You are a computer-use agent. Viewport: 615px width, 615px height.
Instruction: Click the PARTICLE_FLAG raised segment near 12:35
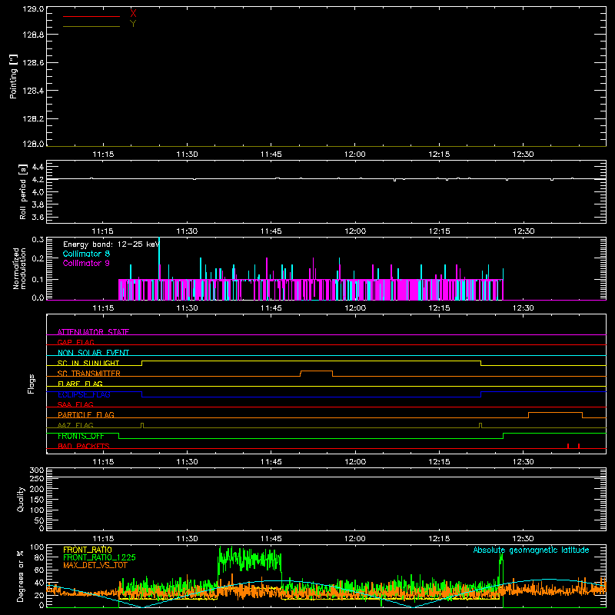coord(555,413)
